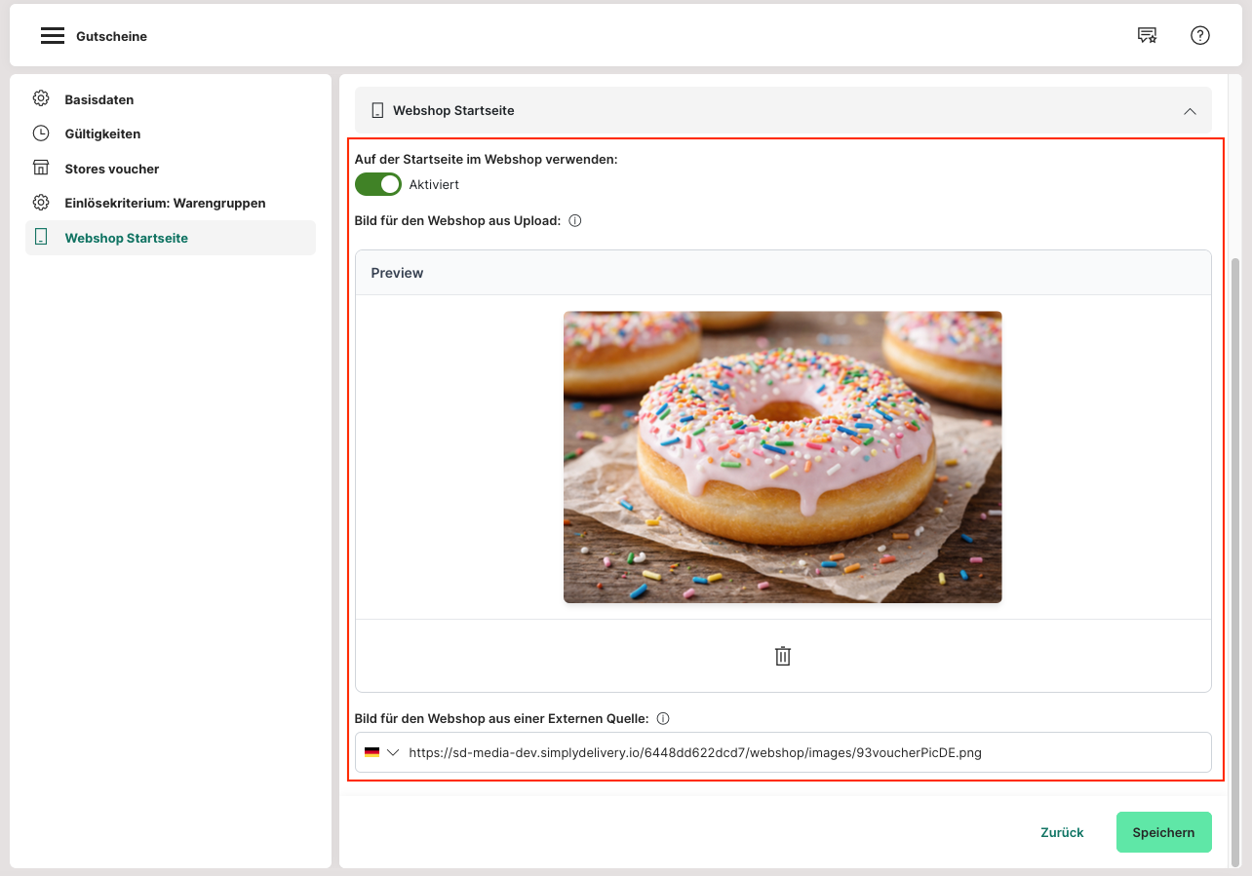Click the Speichern button
Screen dimensions: 1252x876
point(1162,832)
